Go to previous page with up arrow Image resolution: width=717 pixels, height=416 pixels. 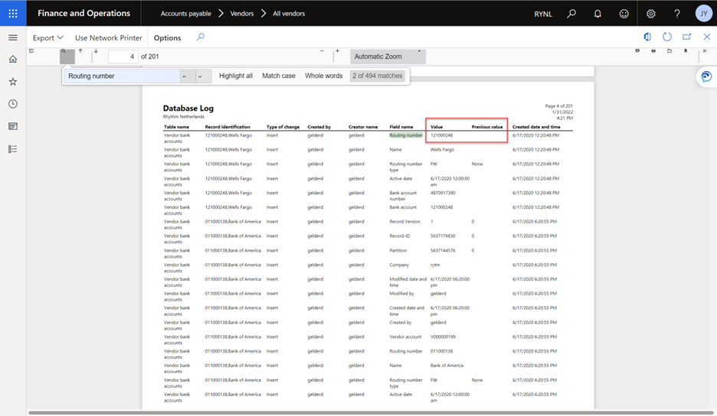click(x=80, y=51)
